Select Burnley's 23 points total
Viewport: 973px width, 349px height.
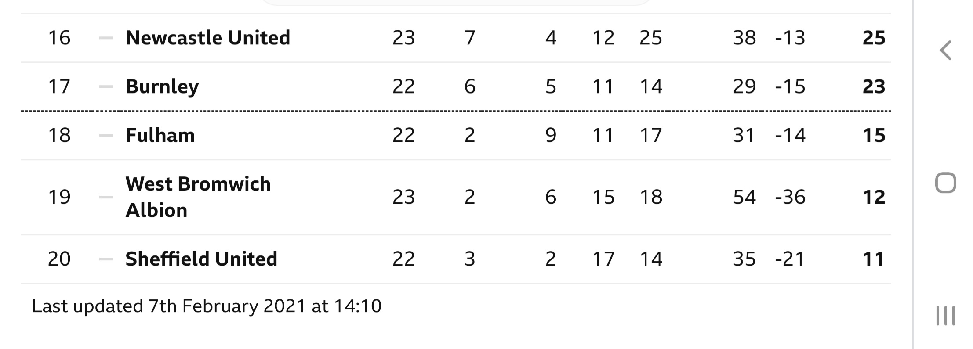874,86
